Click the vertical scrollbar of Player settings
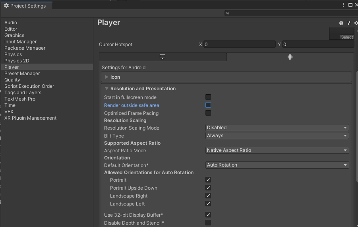 click(357, 126)
